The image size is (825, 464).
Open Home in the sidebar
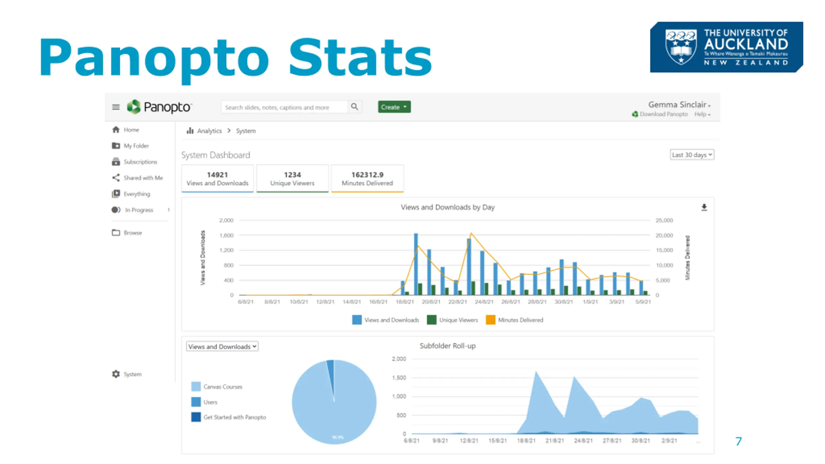131,130
